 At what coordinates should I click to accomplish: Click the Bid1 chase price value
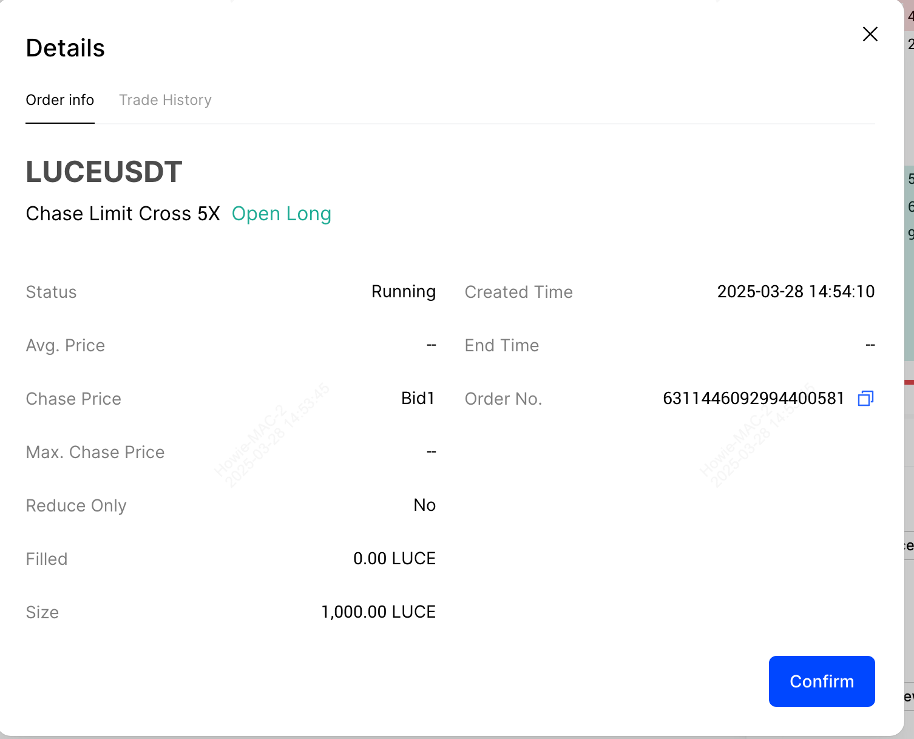pyautogui.click(x=418, y=399)
